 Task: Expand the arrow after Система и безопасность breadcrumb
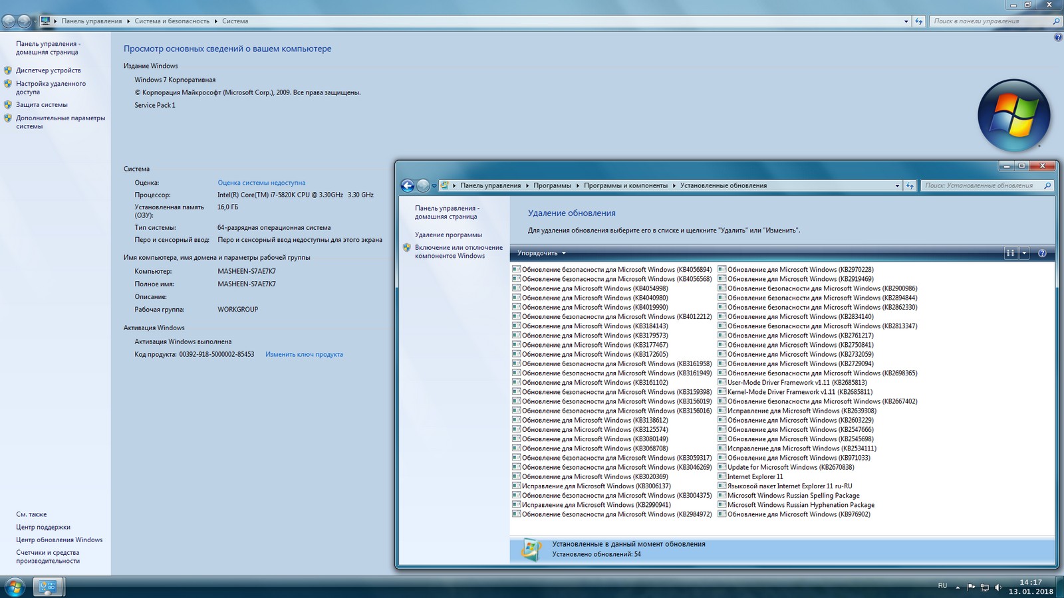click(215, 21)
